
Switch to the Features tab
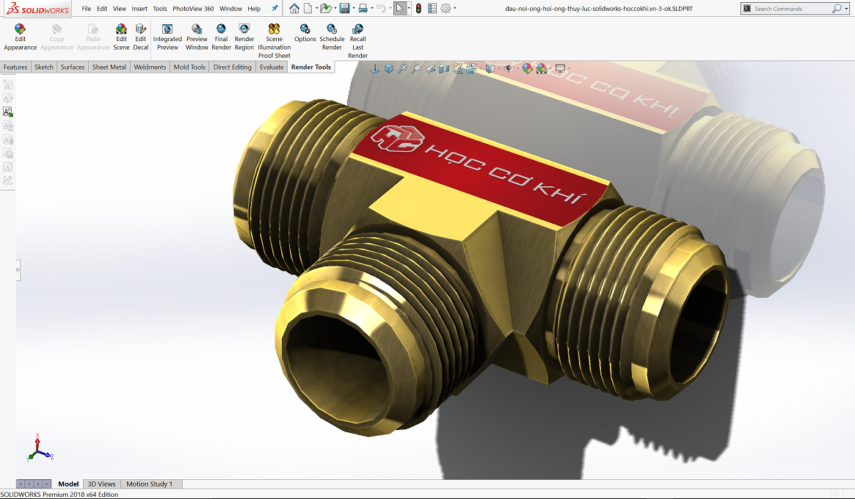click(x=15, y=67)
